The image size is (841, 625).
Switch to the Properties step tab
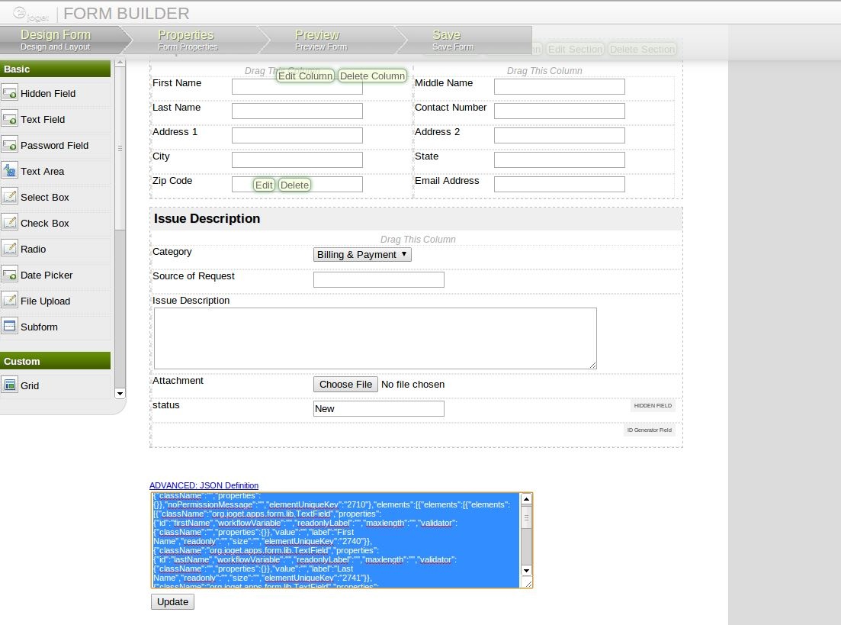coord(187,40)
